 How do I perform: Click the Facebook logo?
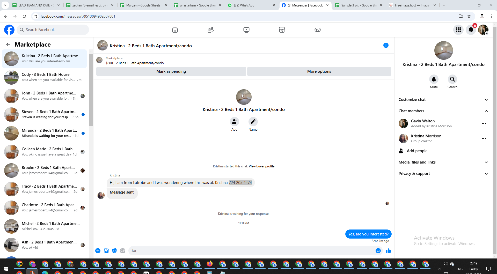[x=9, y=30]
